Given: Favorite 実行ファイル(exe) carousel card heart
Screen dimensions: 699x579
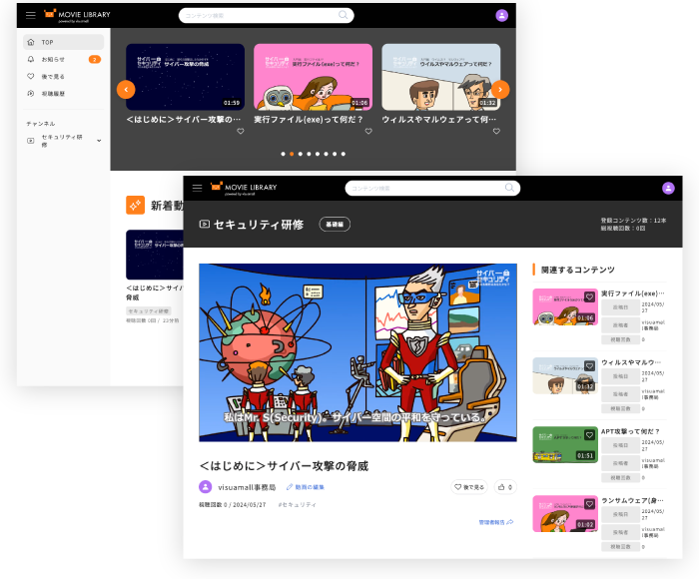Looking at the screenshot, I should (x=368, y=131).
